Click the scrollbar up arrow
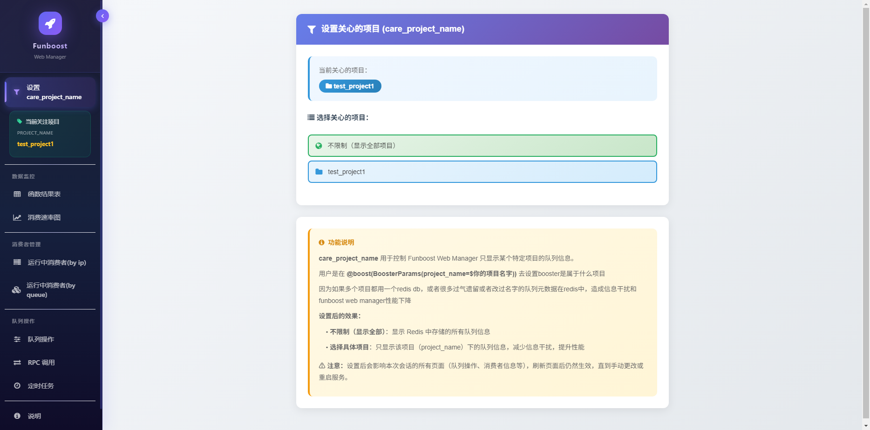This screenshot has height=430, width=870. tap(866, 3)
